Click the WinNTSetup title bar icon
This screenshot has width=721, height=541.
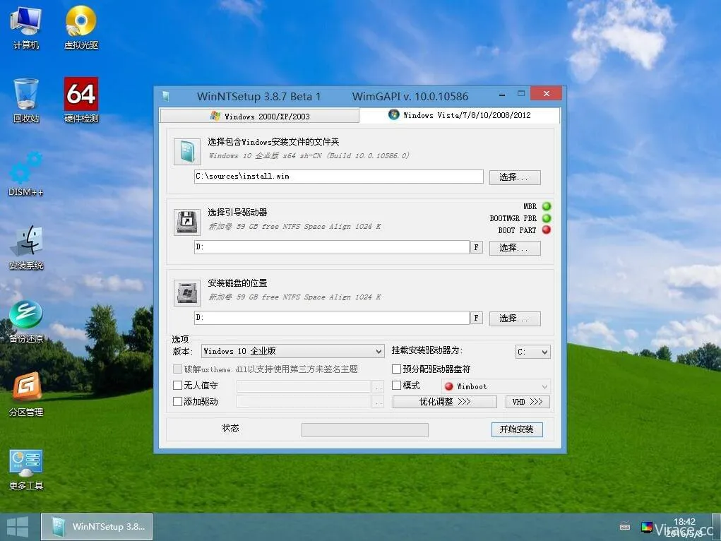166,96
